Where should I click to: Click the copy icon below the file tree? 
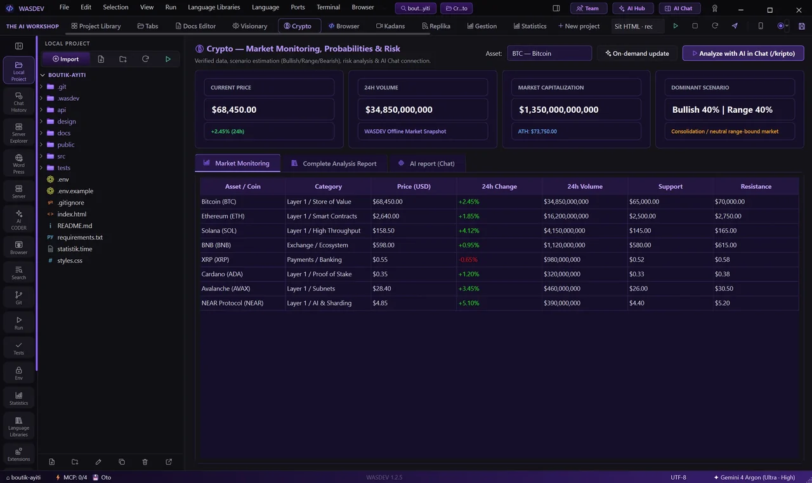122,462
